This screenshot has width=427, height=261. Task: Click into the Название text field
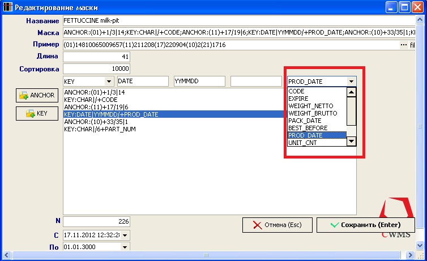pos(238,20)
